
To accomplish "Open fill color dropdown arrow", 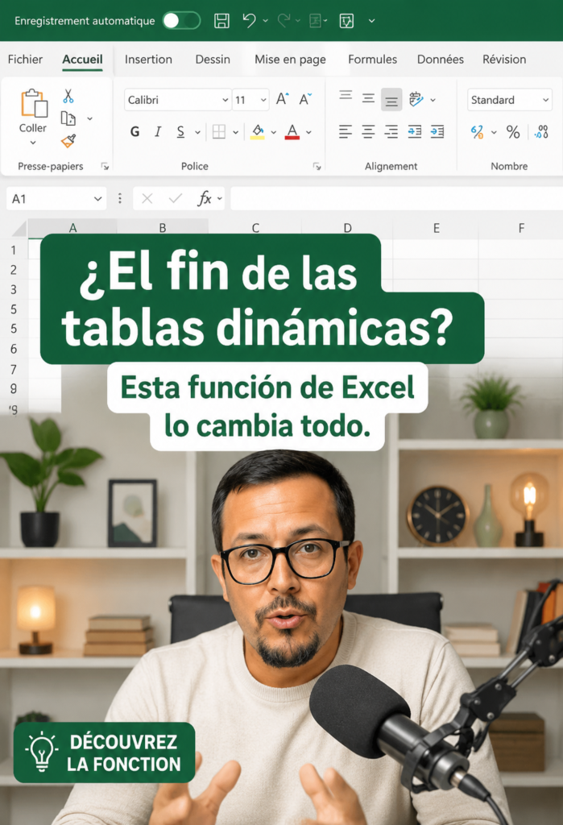I will pos(274,132).
